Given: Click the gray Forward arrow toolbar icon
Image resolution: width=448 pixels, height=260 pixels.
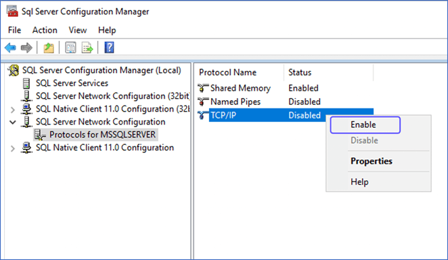Looking at the screenshot, I should [x=26, y=47].
